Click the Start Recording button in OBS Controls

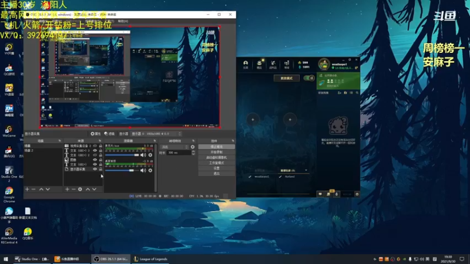216,152
